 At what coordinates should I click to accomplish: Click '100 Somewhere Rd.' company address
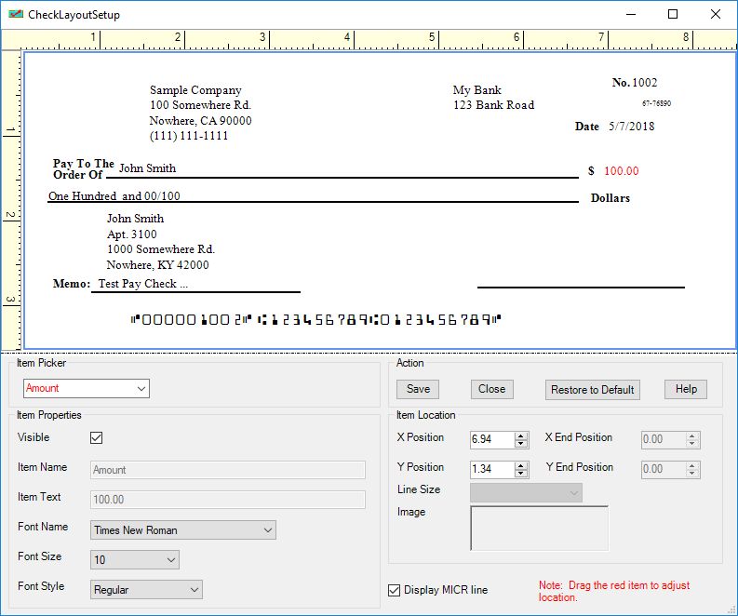(200, 105)
